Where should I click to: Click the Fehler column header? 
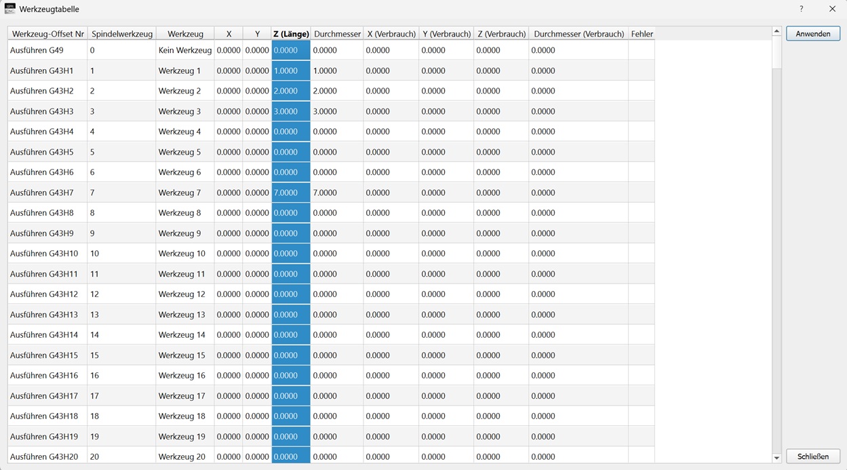pos(642,33)
